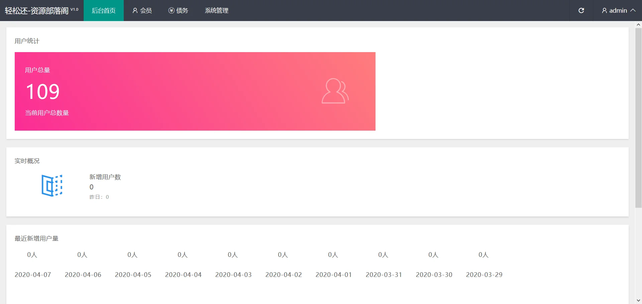Select the 2020-03-29 date entry
Image resolution: width=642 pixels, height=304 pixels.
tap(484, 275)
